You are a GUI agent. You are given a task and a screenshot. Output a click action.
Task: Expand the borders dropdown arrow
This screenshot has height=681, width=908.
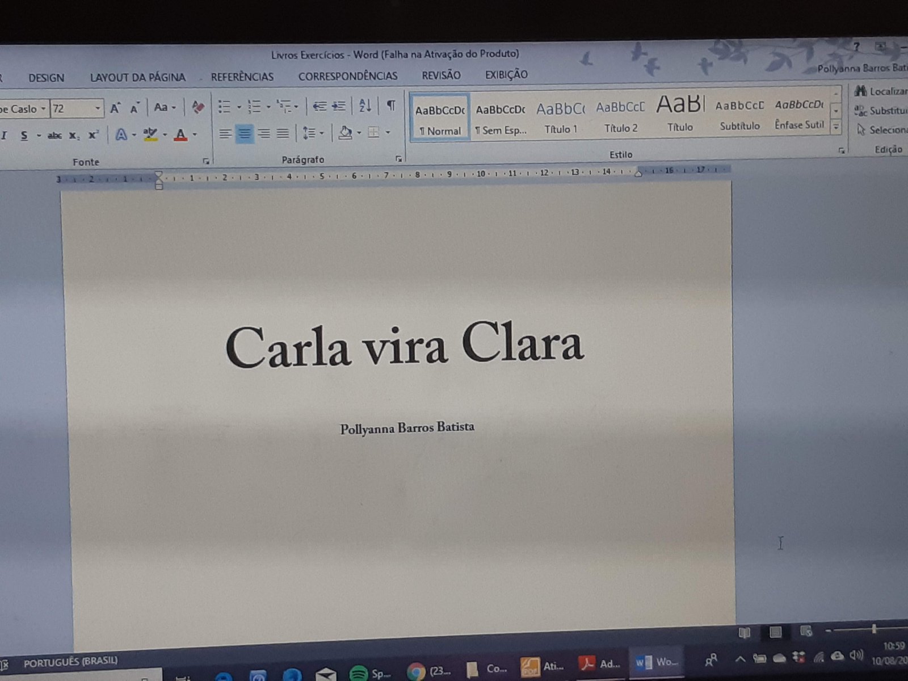pos(388,132)
